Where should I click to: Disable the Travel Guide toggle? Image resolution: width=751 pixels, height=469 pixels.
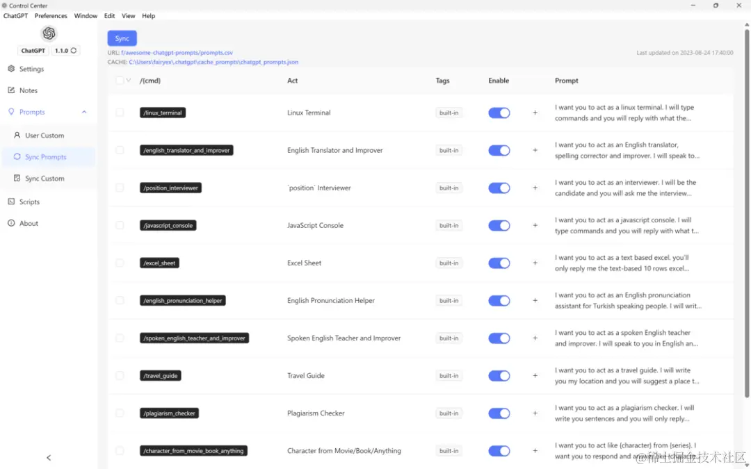(x=499, y=376)
